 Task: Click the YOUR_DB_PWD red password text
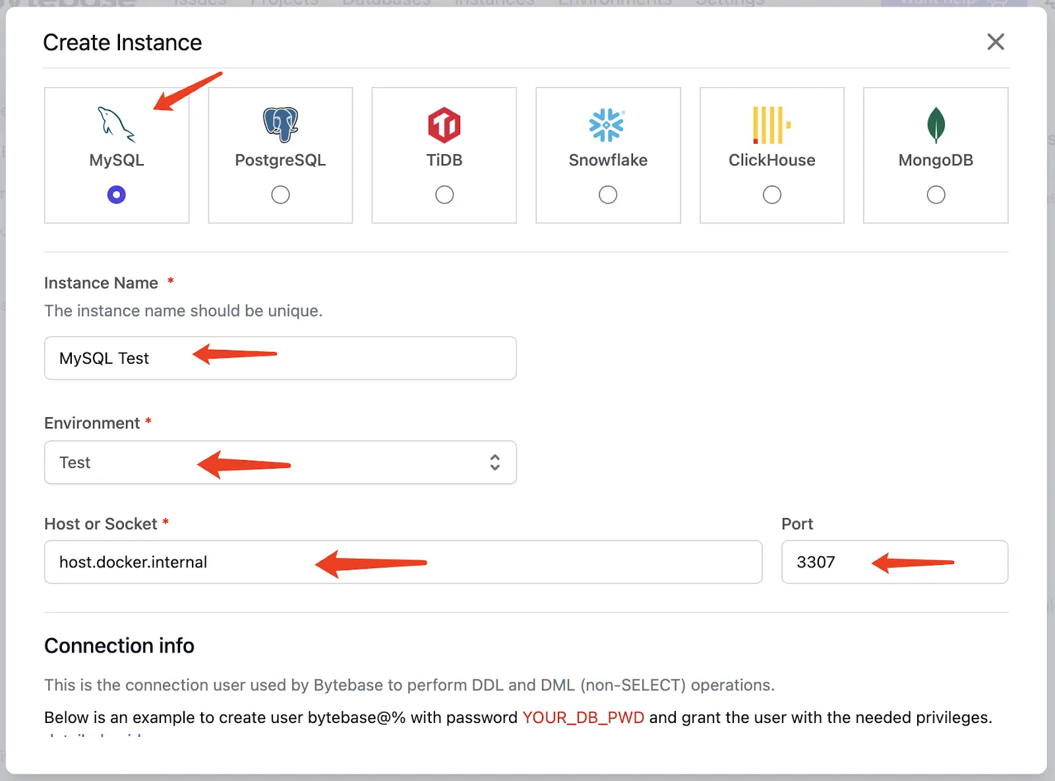click(584, 718)
